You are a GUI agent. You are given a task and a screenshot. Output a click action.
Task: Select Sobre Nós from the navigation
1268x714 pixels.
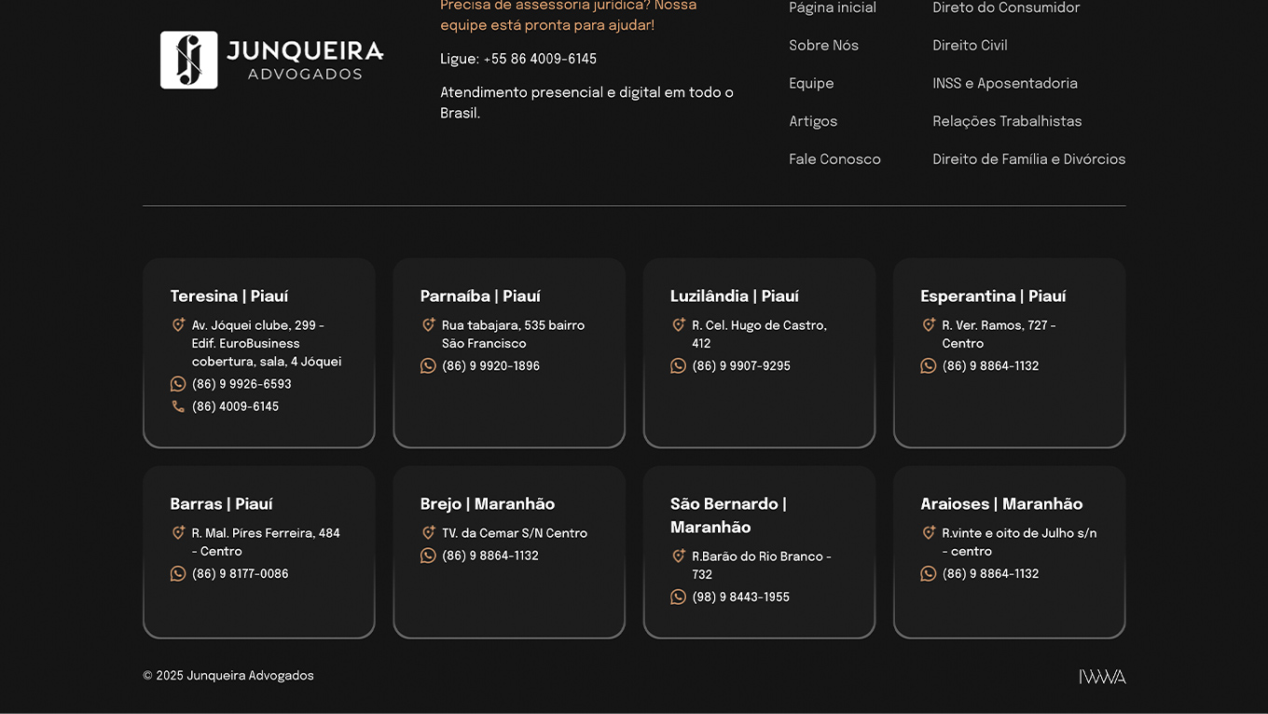point(823,45)
